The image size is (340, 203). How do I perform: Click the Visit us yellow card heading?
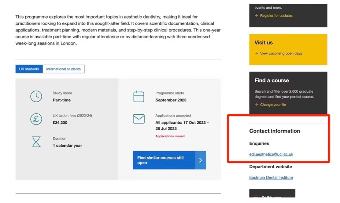tap(263, 43)
